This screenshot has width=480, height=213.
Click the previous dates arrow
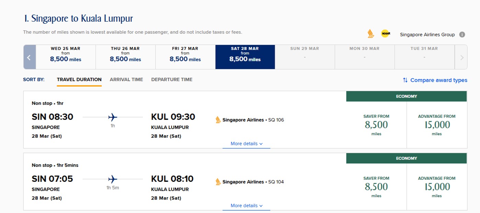[x=29, y=57]
